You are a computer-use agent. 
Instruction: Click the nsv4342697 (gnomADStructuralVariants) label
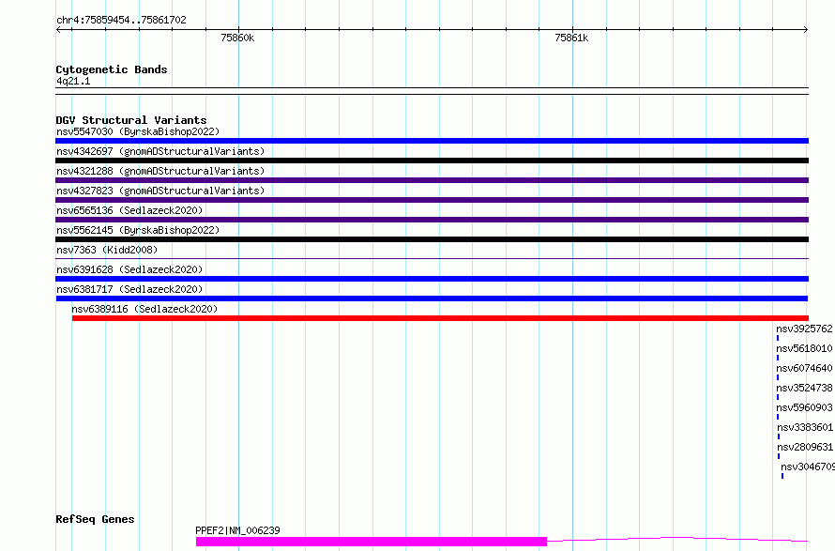tap(160, 151)
